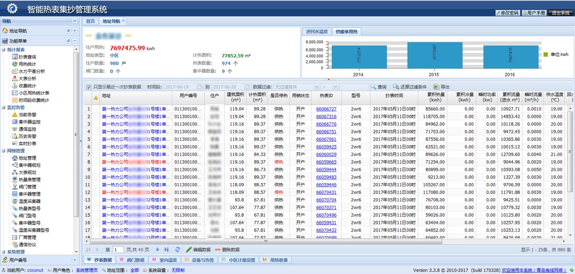Viewport: 575px width, 274px height.
Task: Click 编辑数据 pencil button
Action: (x=198, y=250)
